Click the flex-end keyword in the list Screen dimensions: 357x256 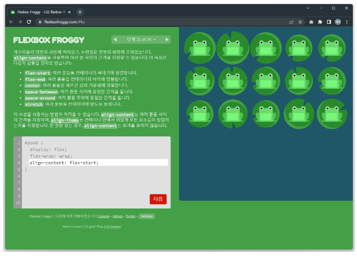pos(35,79)
